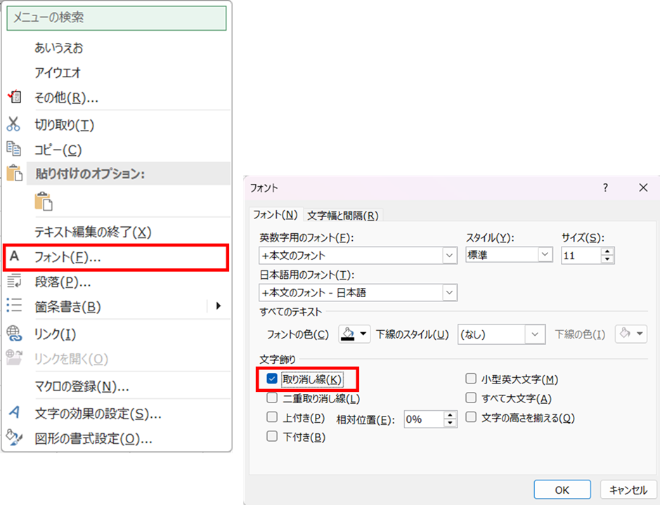Click the globe Link icon

click(x=14, y=333)
